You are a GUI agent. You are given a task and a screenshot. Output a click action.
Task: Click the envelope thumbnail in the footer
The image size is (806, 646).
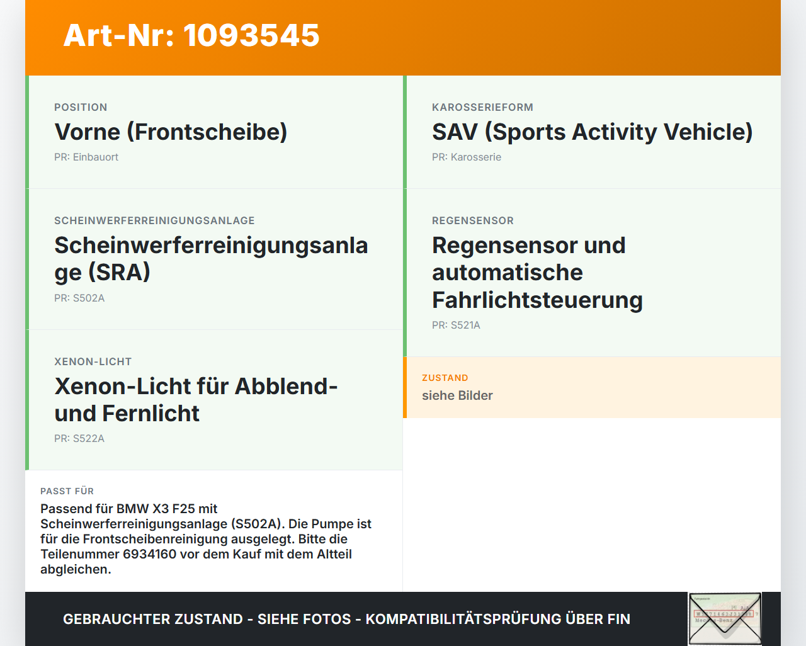725,619
